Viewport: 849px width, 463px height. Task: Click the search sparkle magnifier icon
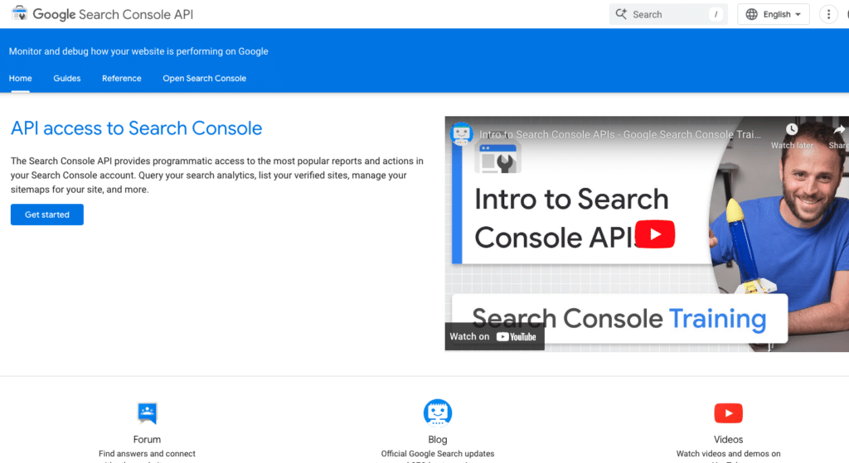tap(621, 14)
